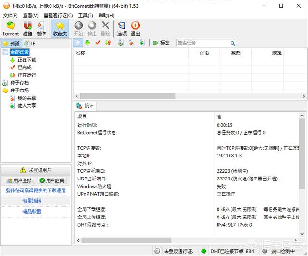Click the statistics panel scroll-up arrow
This screenshot has width=308, height=256.
302,115
